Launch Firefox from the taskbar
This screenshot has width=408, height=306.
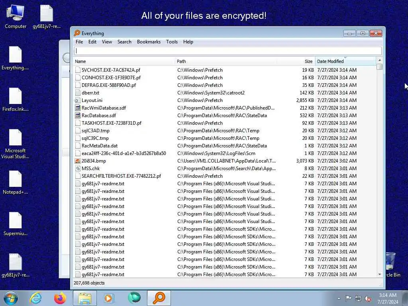click(x=60, y=298)
